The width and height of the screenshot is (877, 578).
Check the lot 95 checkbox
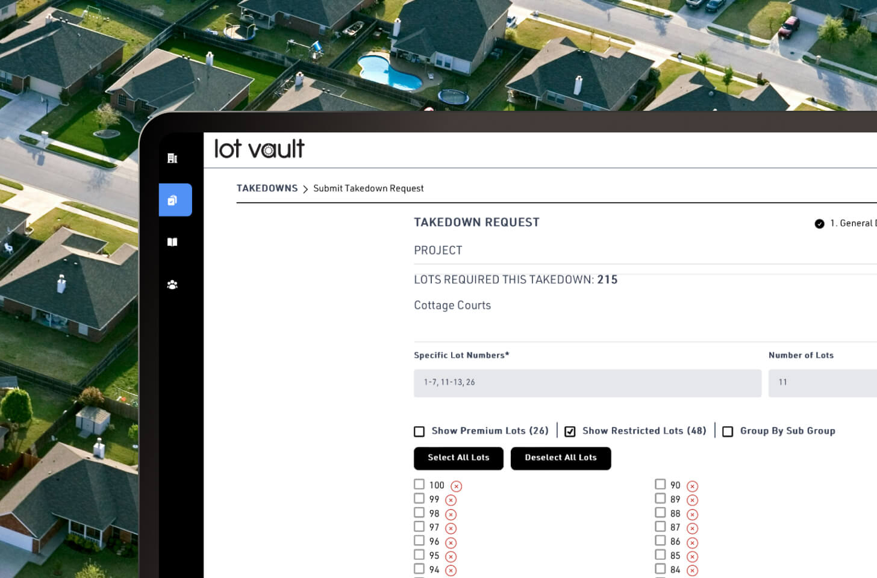tap(419, 555)
